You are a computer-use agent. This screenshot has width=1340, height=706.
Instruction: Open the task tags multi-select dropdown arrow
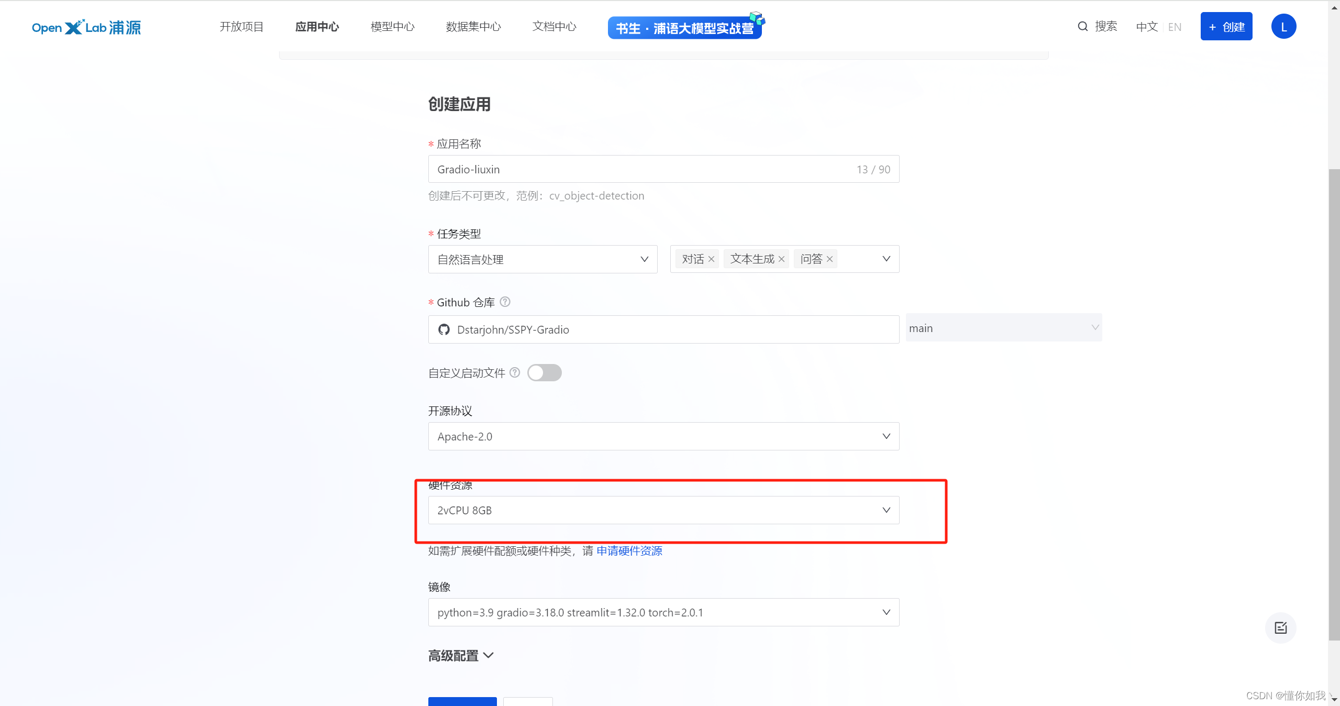point(886,259)
